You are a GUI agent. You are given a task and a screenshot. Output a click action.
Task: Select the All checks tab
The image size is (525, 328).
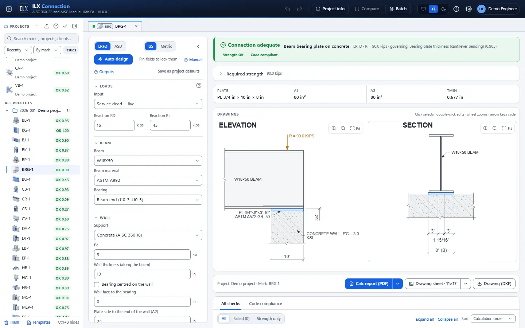point(230,304)
